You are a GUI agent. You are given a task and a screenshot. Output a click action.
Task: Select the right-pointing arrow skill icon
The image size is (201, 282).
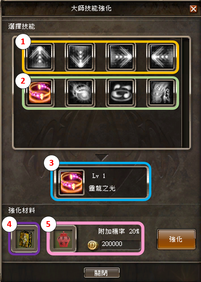click(121, 57)
